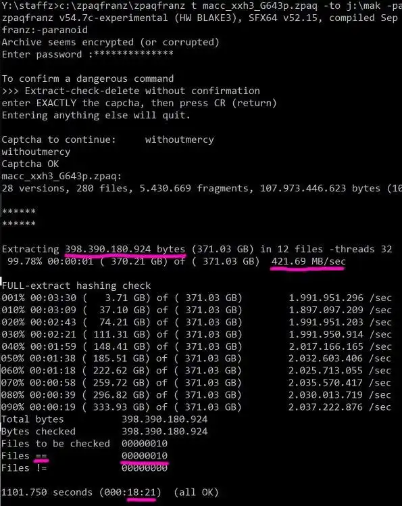Screen dimensions: 402x506
Task: Click 'To confirm a dangerous command' text
Action: [88, 78]
